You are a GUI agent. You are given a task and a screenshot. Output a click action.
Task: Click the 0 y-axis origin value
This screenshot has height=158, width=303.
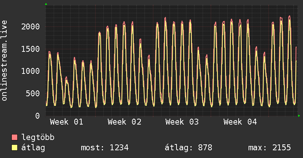(x=38, y=116)
